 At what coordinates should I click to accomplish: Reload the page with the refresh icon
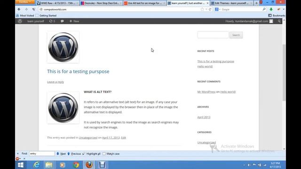pos(210,9)
